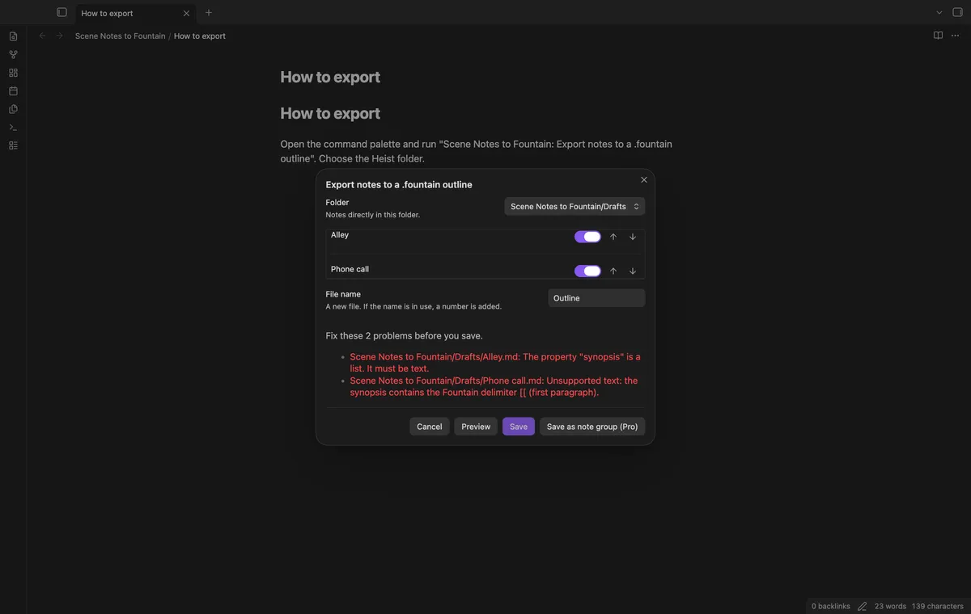This screenshot has width=971, height=614.
Task: Click the "Export notes to a .fountain outline" title
Action: coord(399,185)
